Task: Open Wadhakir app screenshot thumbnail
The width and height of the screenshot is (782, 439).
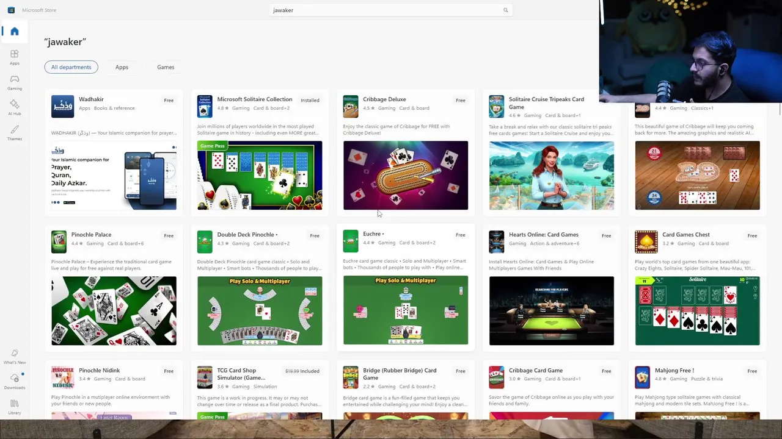Action: (x=114, y=176)
